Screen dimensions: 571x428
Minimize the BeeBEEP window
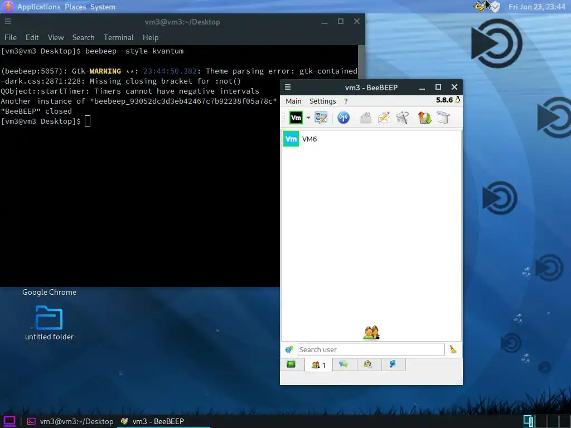coord(422,87)
